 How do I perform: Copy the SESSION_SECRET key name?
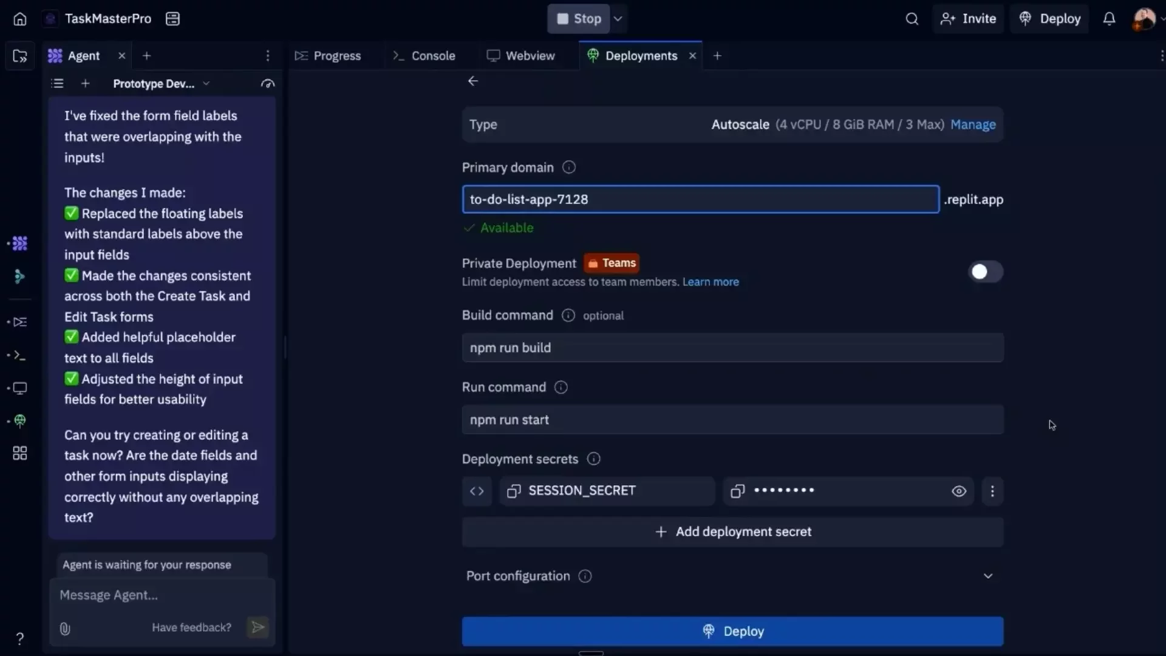[513, 491]
